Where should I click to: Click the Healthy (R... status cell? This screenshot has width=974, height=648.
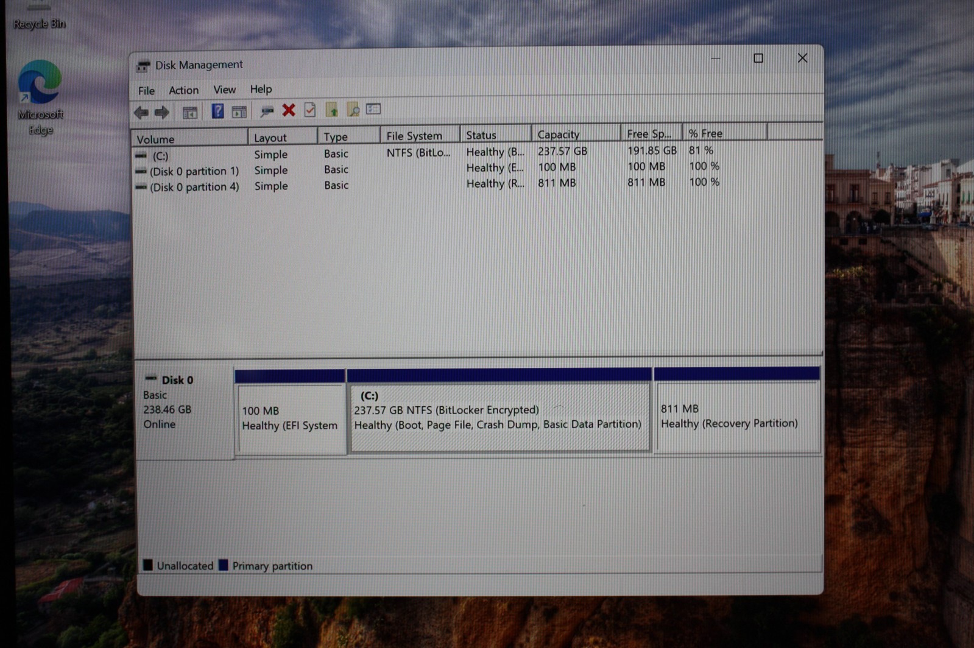click(x=495, y=183)
